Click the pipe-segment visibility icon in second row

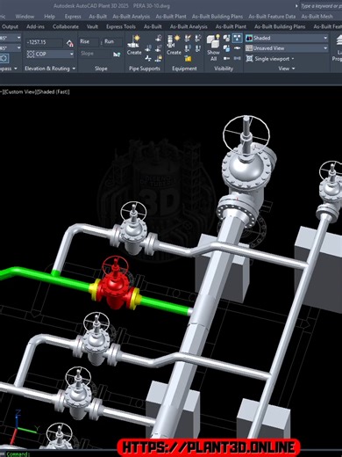point(237,48)
